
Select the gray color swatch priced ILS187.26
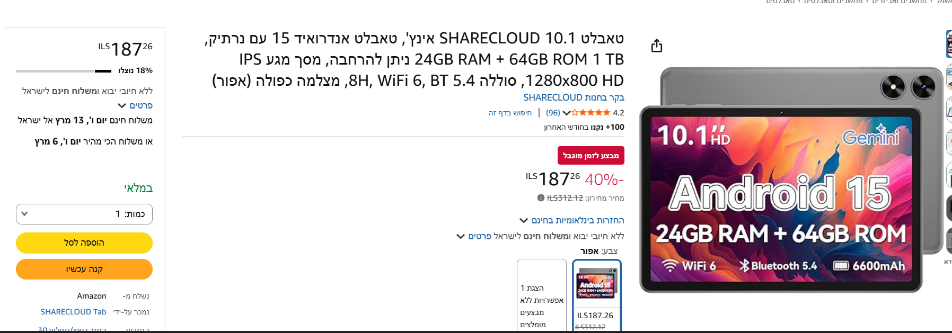pyautogui.click(x=596, y=295)
